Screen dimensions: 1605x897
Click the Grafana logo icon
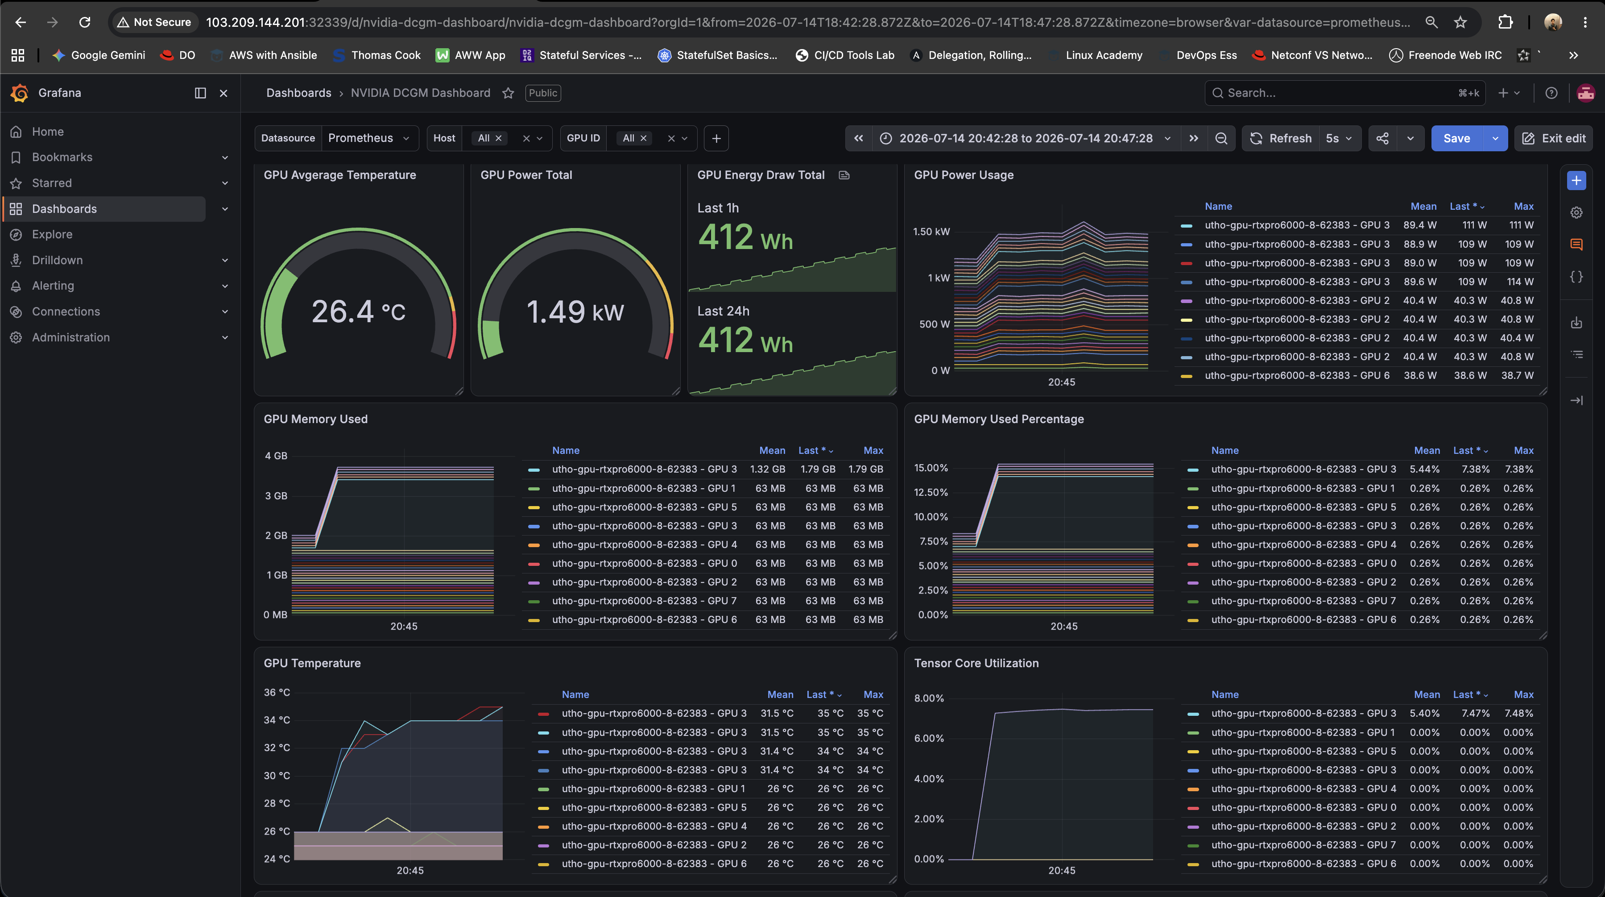pos(19,93)
